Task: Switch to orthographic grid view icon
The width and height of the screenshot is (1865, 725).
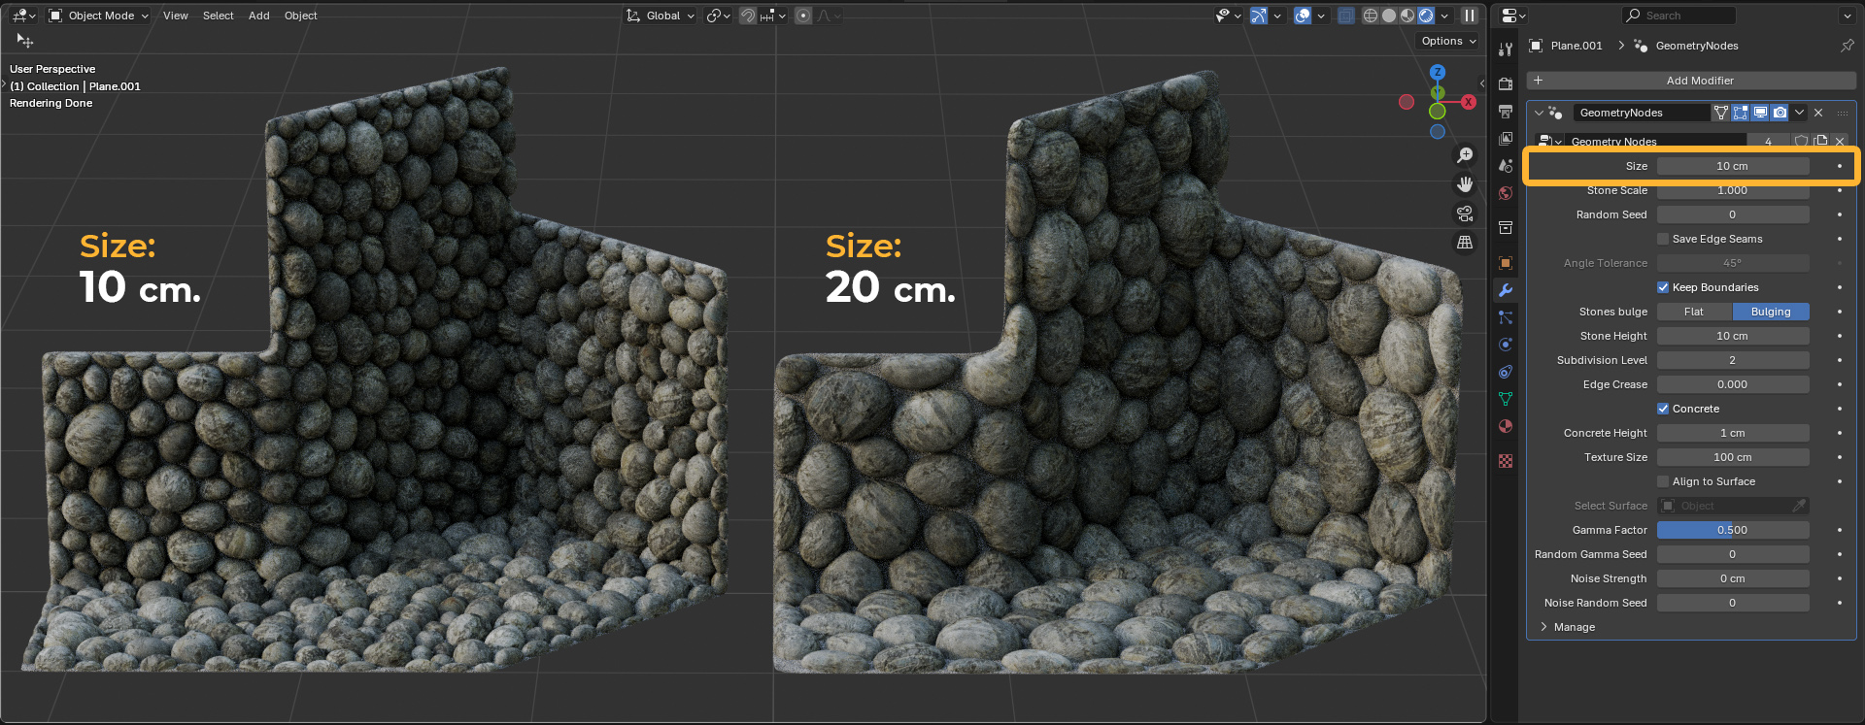Action: [x=1465, y=243]
